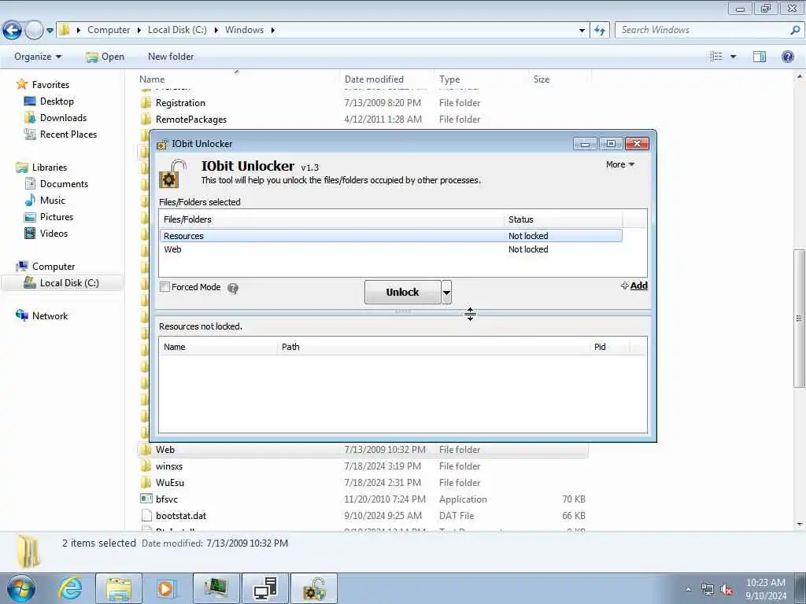Click the Path column header in Unlocker
Screen dimensions: 806x604
pyautogui.click(x=434, y=347)
